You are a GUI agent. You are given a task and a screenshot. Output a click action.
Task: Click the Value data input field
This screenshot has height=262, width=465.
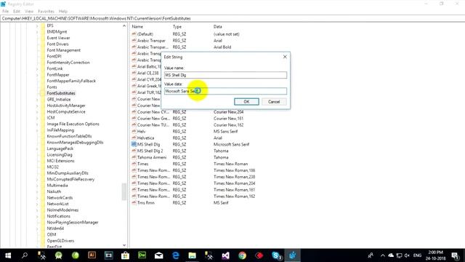point(225,91)
